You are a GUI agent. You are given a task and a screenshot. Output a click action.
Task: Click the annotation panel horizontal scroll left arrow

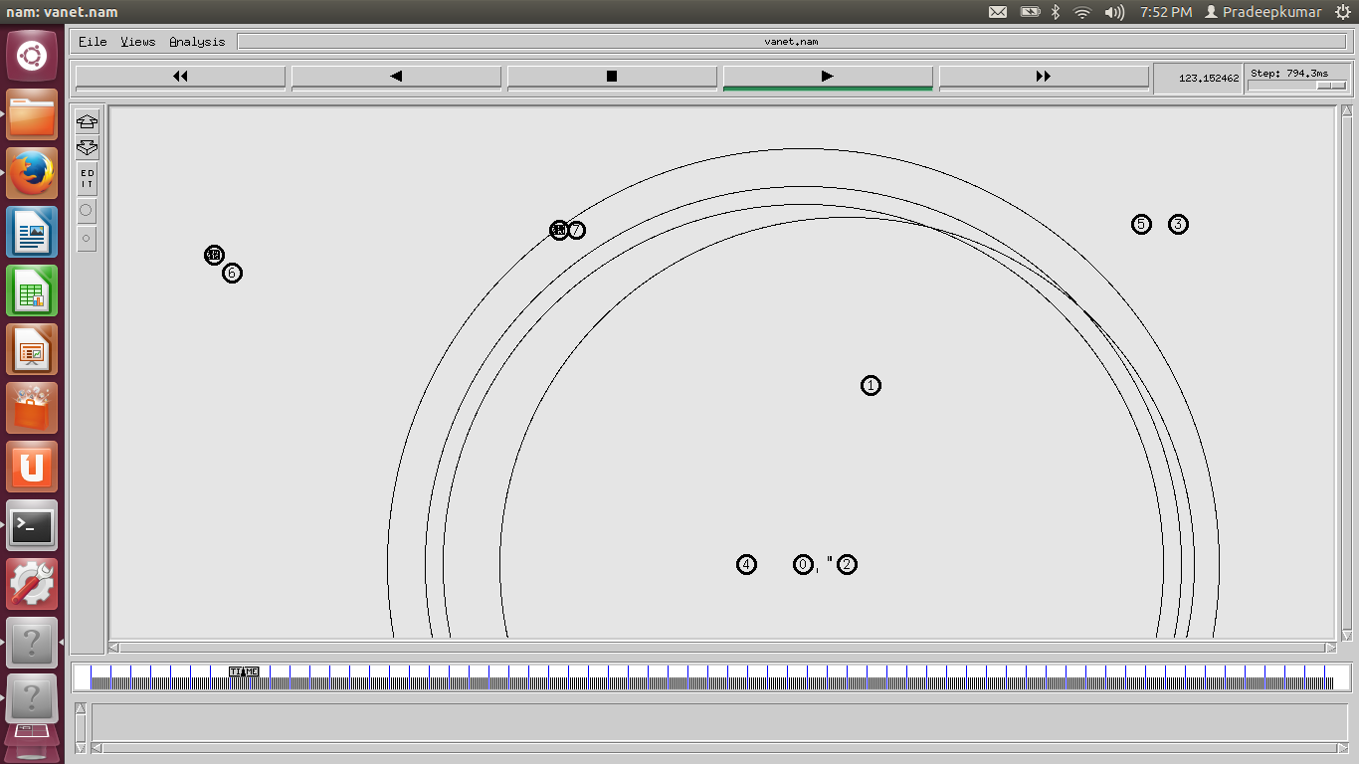97,747
